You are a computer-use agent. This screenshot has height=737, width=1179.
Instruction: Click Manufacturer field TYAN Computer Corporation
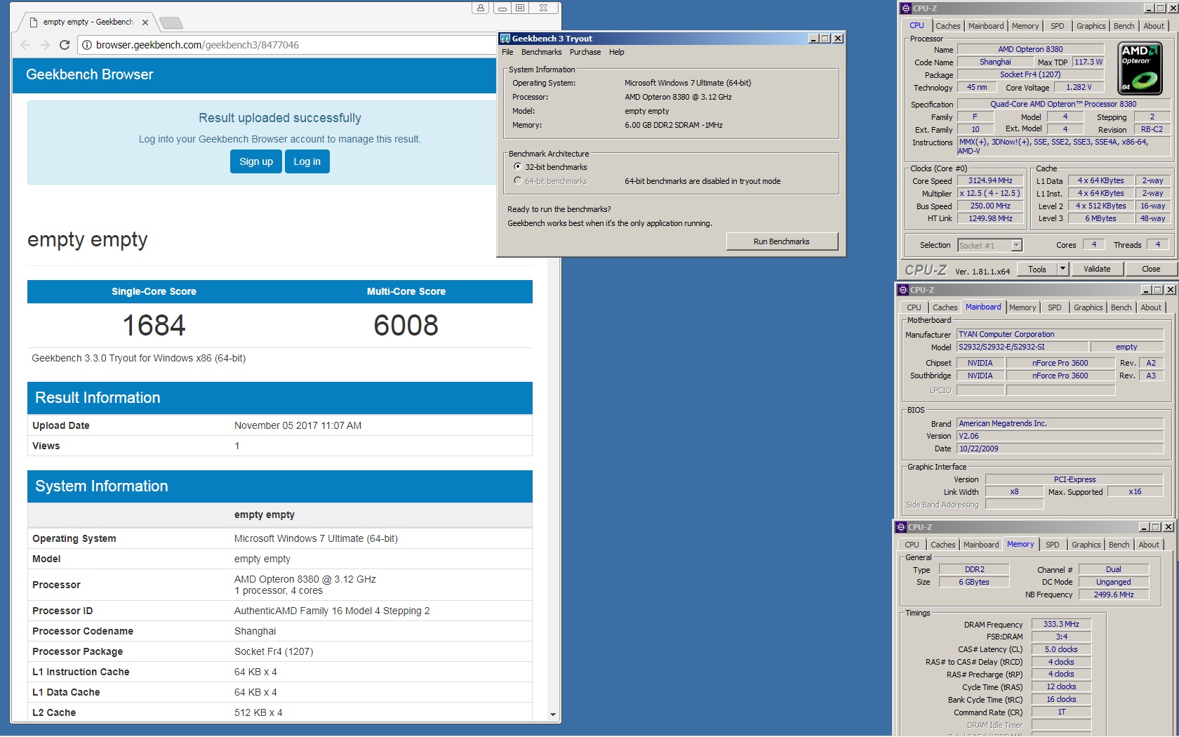coord(1060,334)
